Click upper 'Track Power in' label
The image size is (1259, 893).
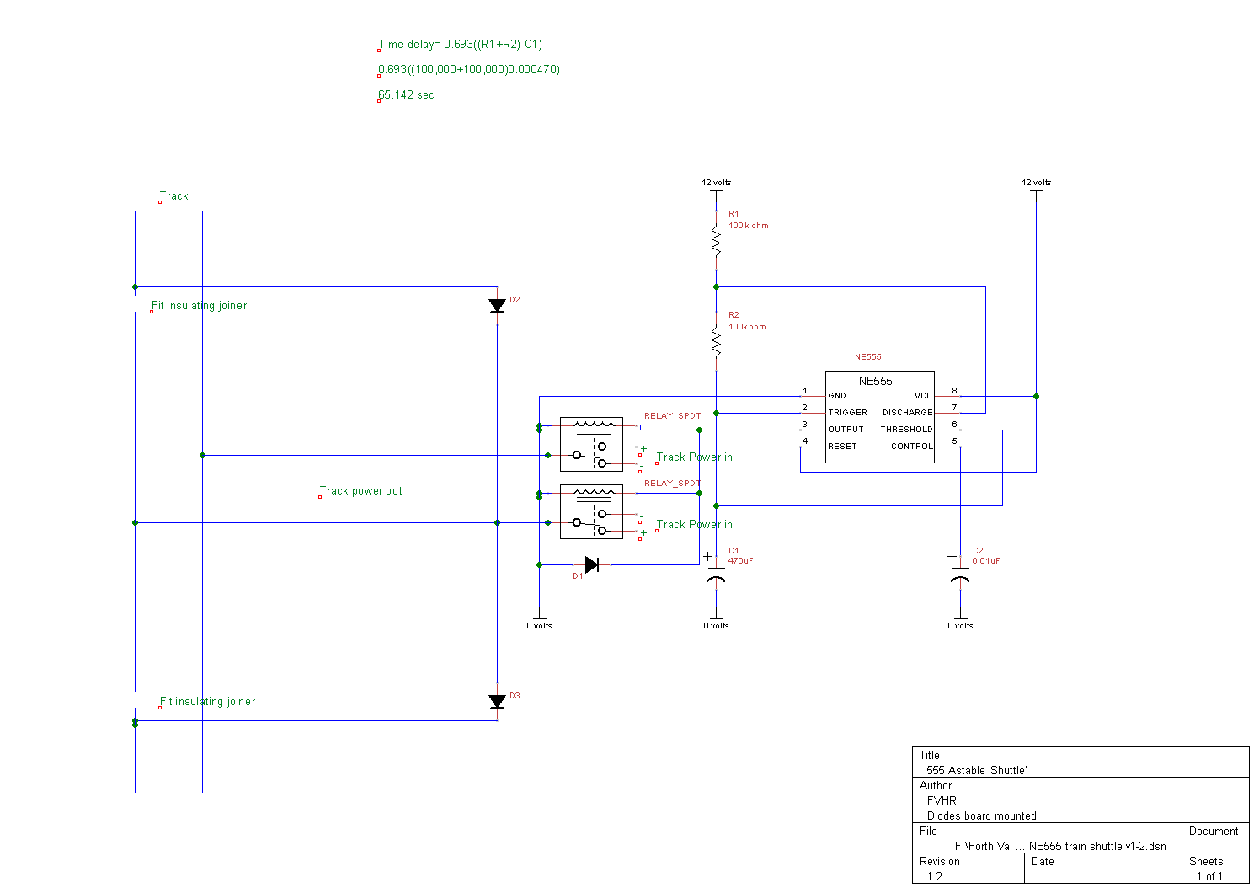tap(695, 457)
